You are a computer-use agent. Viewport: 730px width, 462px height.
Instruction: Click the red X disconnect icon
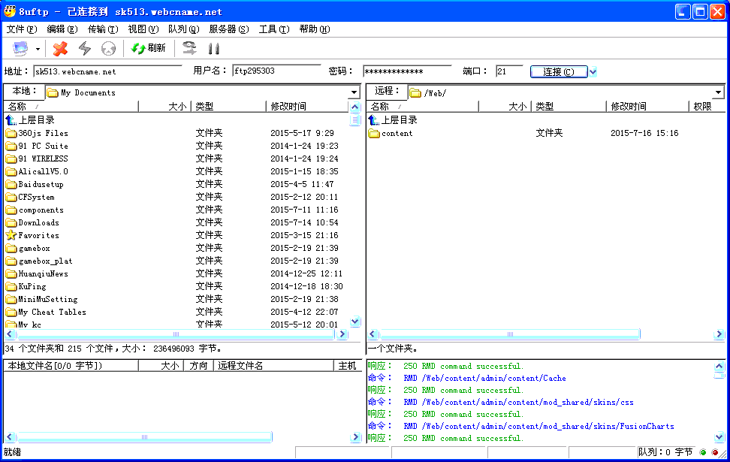(61, 49)
